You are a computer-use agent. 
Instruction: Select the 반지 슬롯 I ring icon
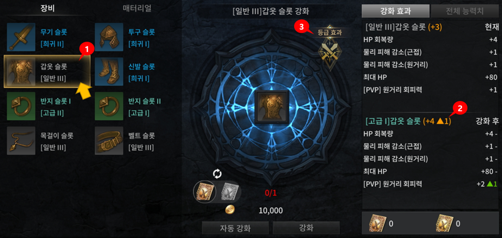(21, 106)
